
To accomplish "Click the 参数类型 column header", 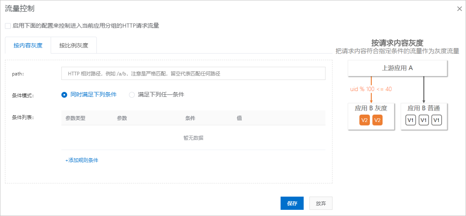I will pos(75,118).
